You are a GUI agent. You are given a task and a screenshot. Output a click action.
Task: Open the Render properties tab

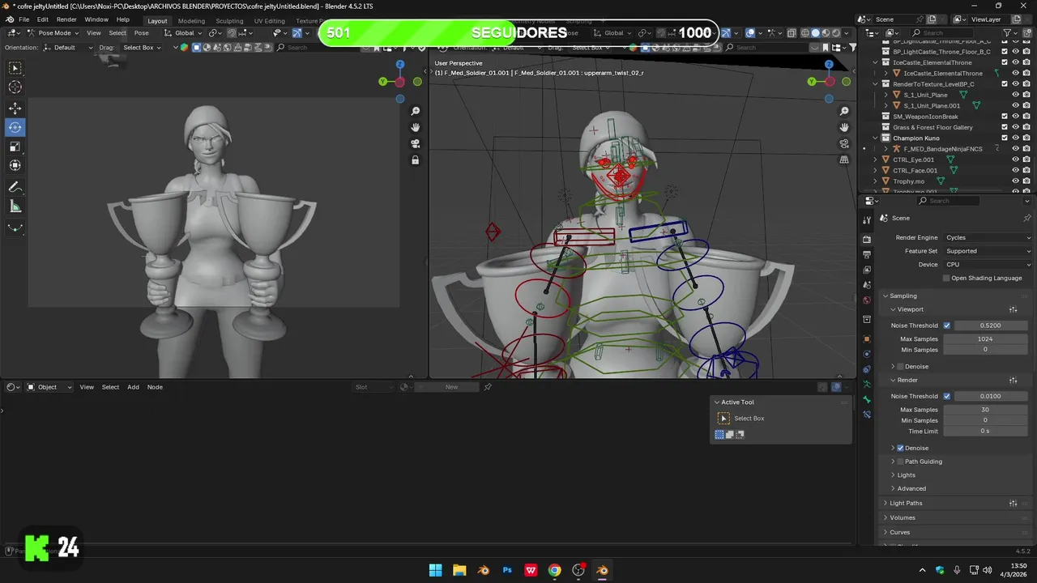pyautogui.click(x=867, y=240)
